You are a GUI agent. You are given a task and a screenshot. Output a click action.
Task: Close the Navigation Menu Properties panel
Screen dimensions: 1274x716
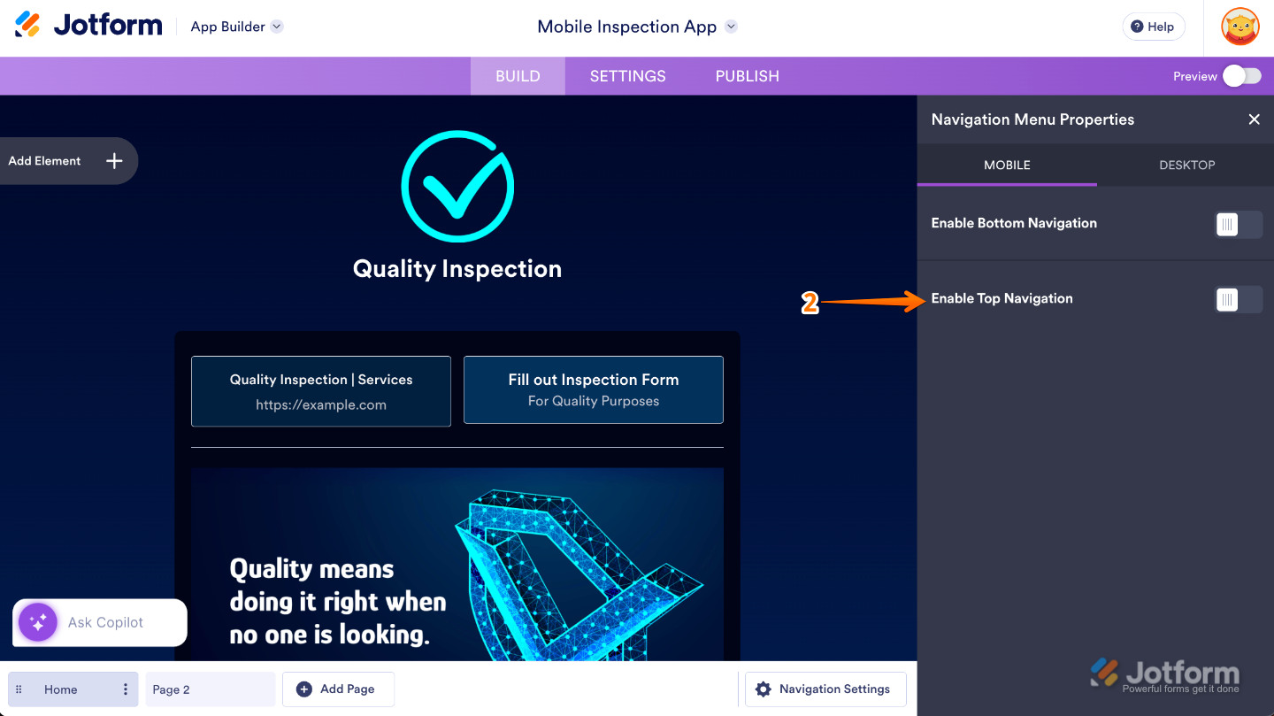(x=1254, y=119)
